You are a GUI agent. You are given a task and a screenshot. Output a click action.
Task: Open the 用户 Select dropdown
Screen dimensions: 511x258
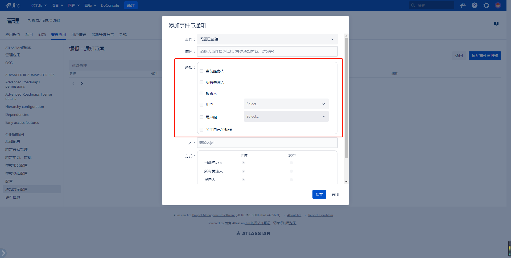[x=286, y=104]
